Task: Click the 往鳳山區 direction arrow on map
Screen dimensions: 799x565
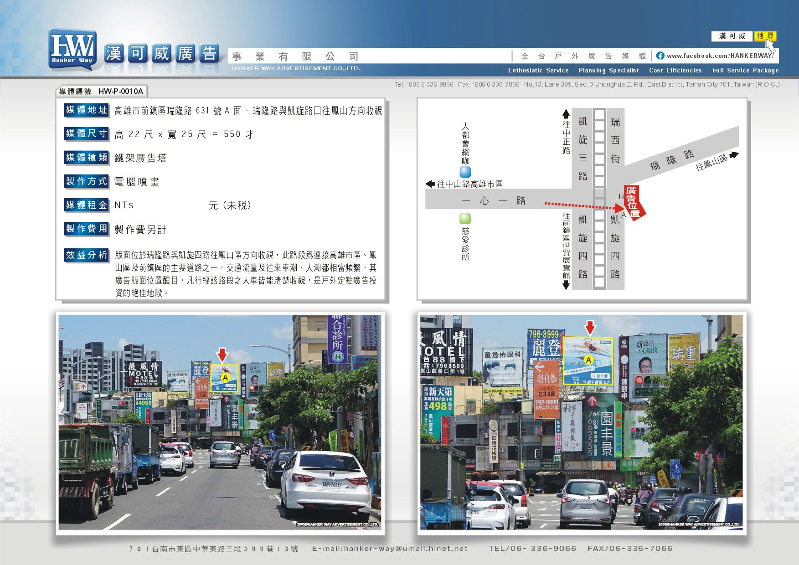Action: [734, 155]
